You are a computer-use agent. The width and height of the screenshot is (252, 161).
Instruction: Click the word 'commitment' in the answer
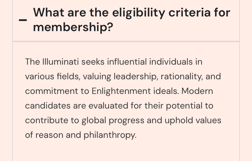[x=51, y=91]
